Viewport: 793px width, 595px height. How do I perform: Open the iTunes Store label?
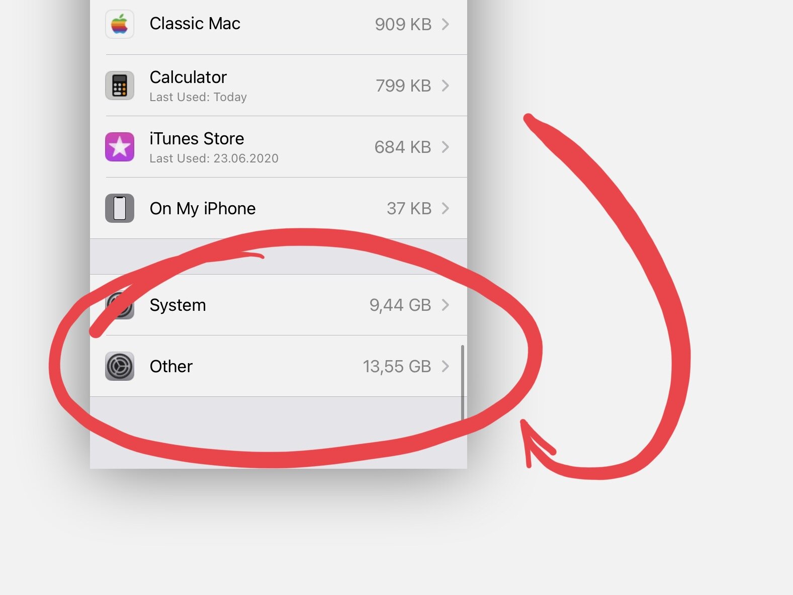197,138
